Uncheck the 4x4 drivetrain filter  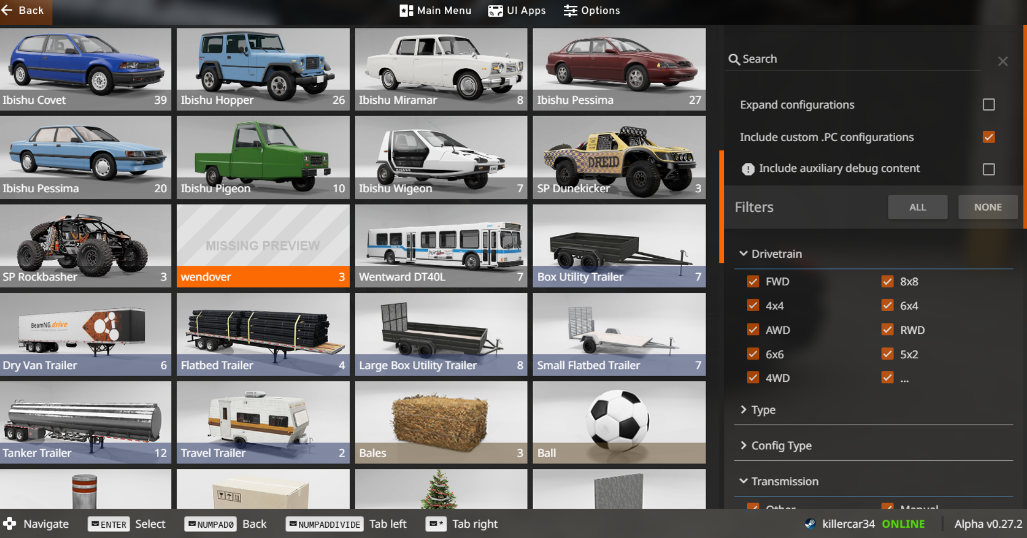pyautogui.click(x=752, y=305)
